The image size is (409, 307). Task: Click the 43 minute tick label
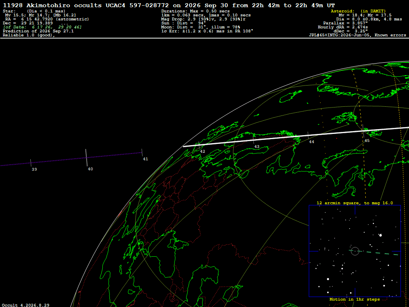tap(257, 147)
